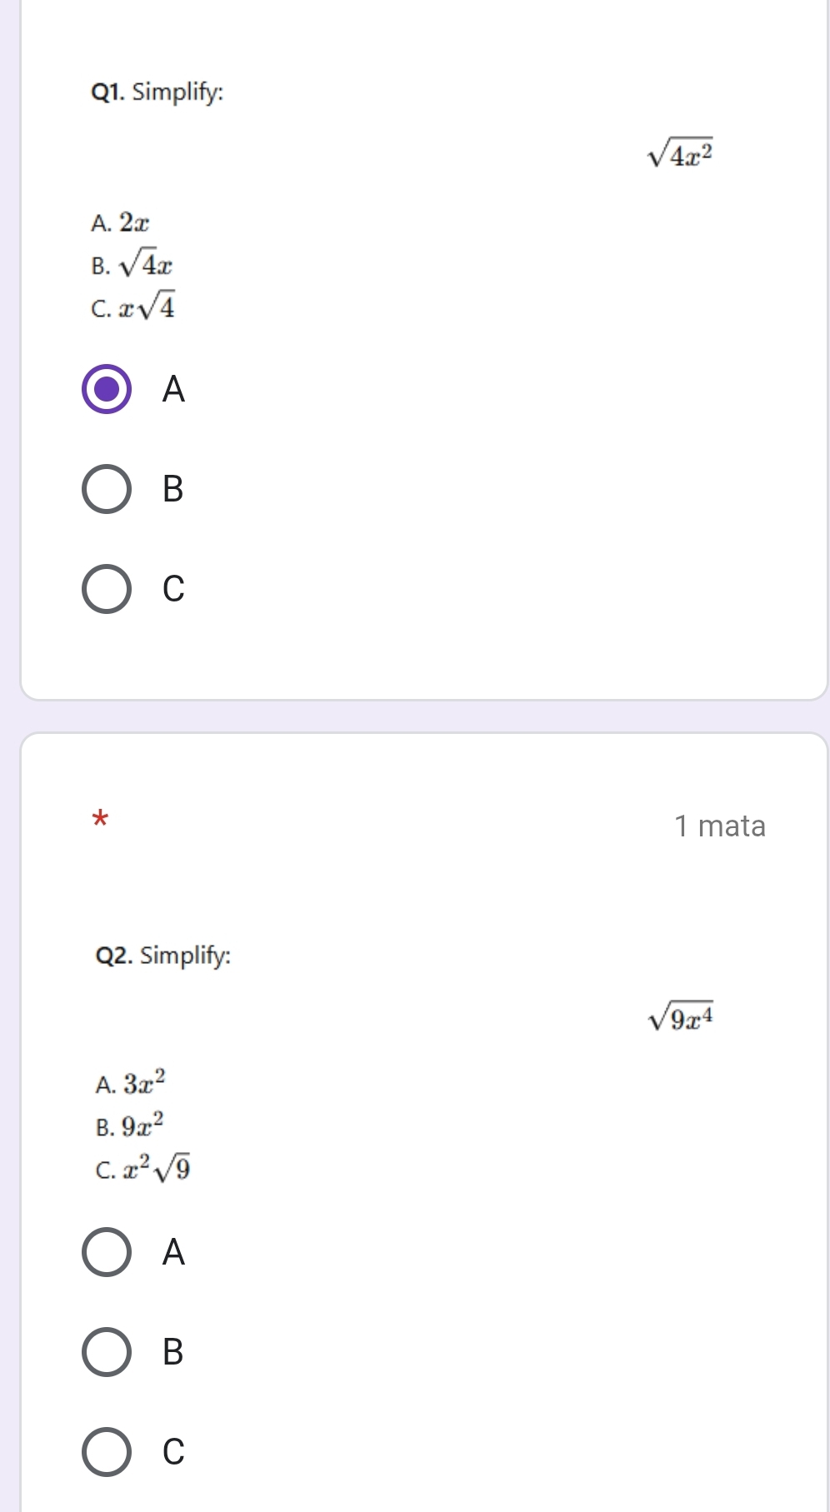Click the red required asterisk
830x1512 pixels.
pos(100,818)
